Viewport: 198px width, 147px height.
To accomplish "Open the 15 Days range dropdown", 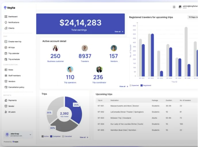I will point(193,17).
